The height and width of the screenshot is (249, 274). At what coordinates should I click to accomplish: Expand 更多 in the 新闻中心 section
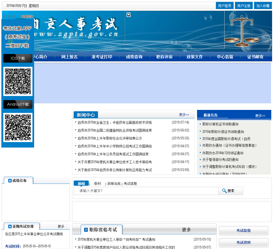click(x=184, y=115)
